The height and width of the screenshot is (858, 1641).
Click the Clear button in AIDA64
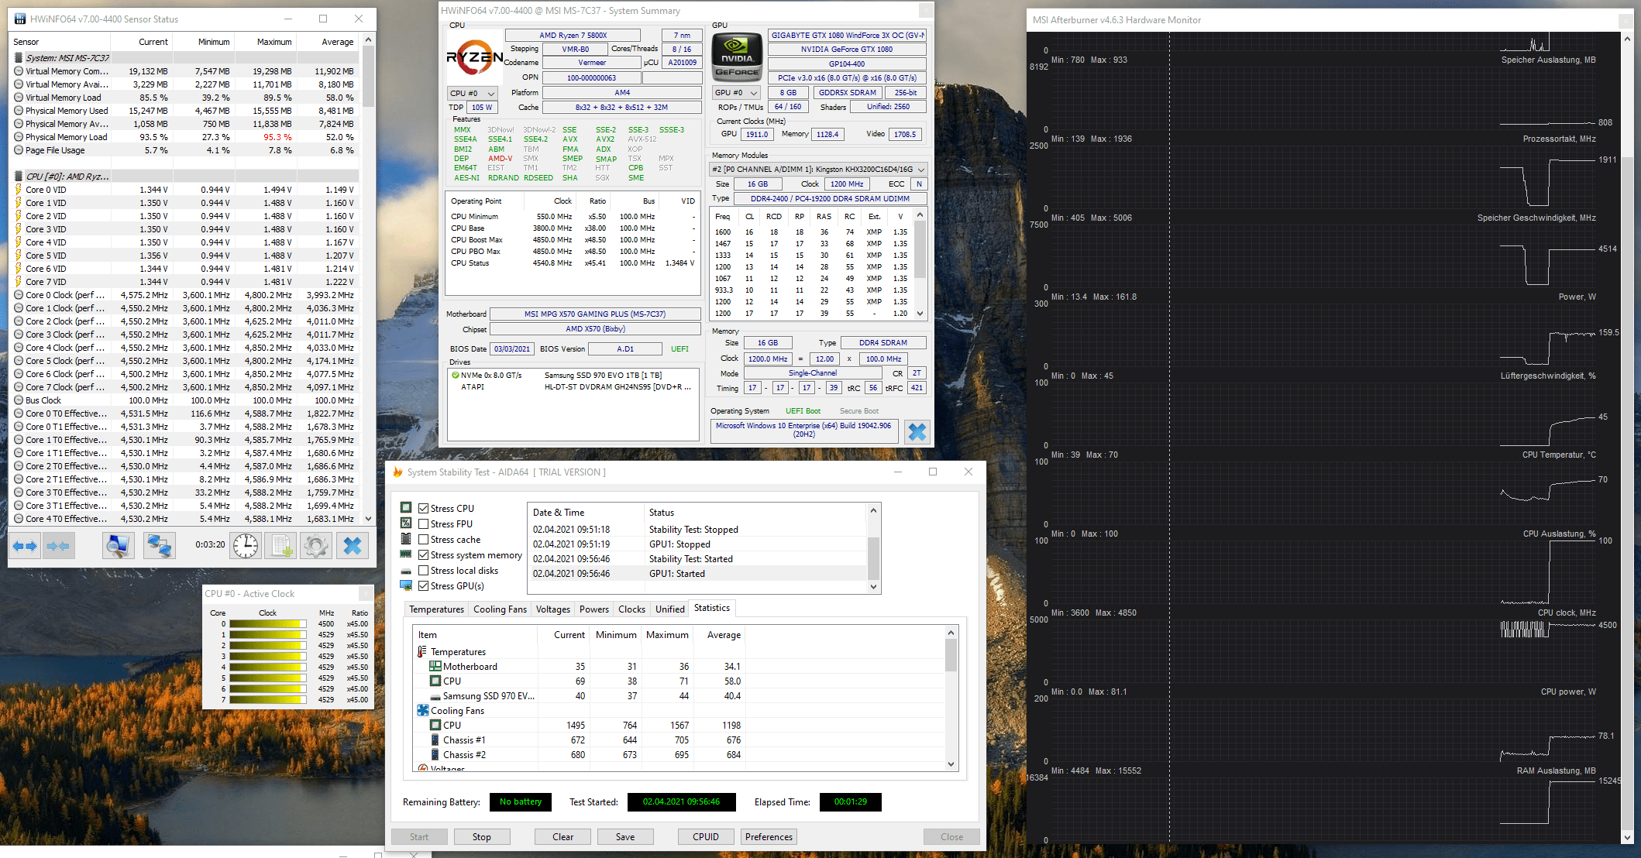563,836
